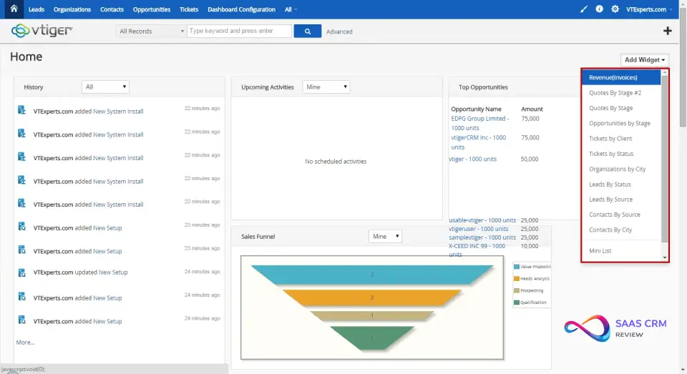Open the settings gear icon
The image size is (687, 374).
615,9
